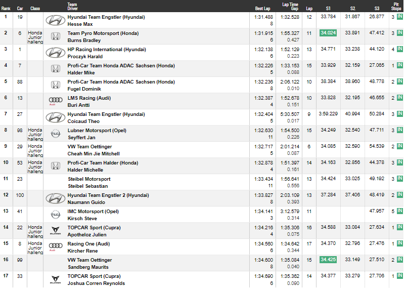
Task: Click IN status badge for Halder Mike
Action: (x=400, y=65)
